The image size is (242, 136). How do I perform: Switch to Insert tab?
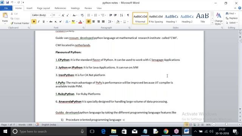coord(29,8)
